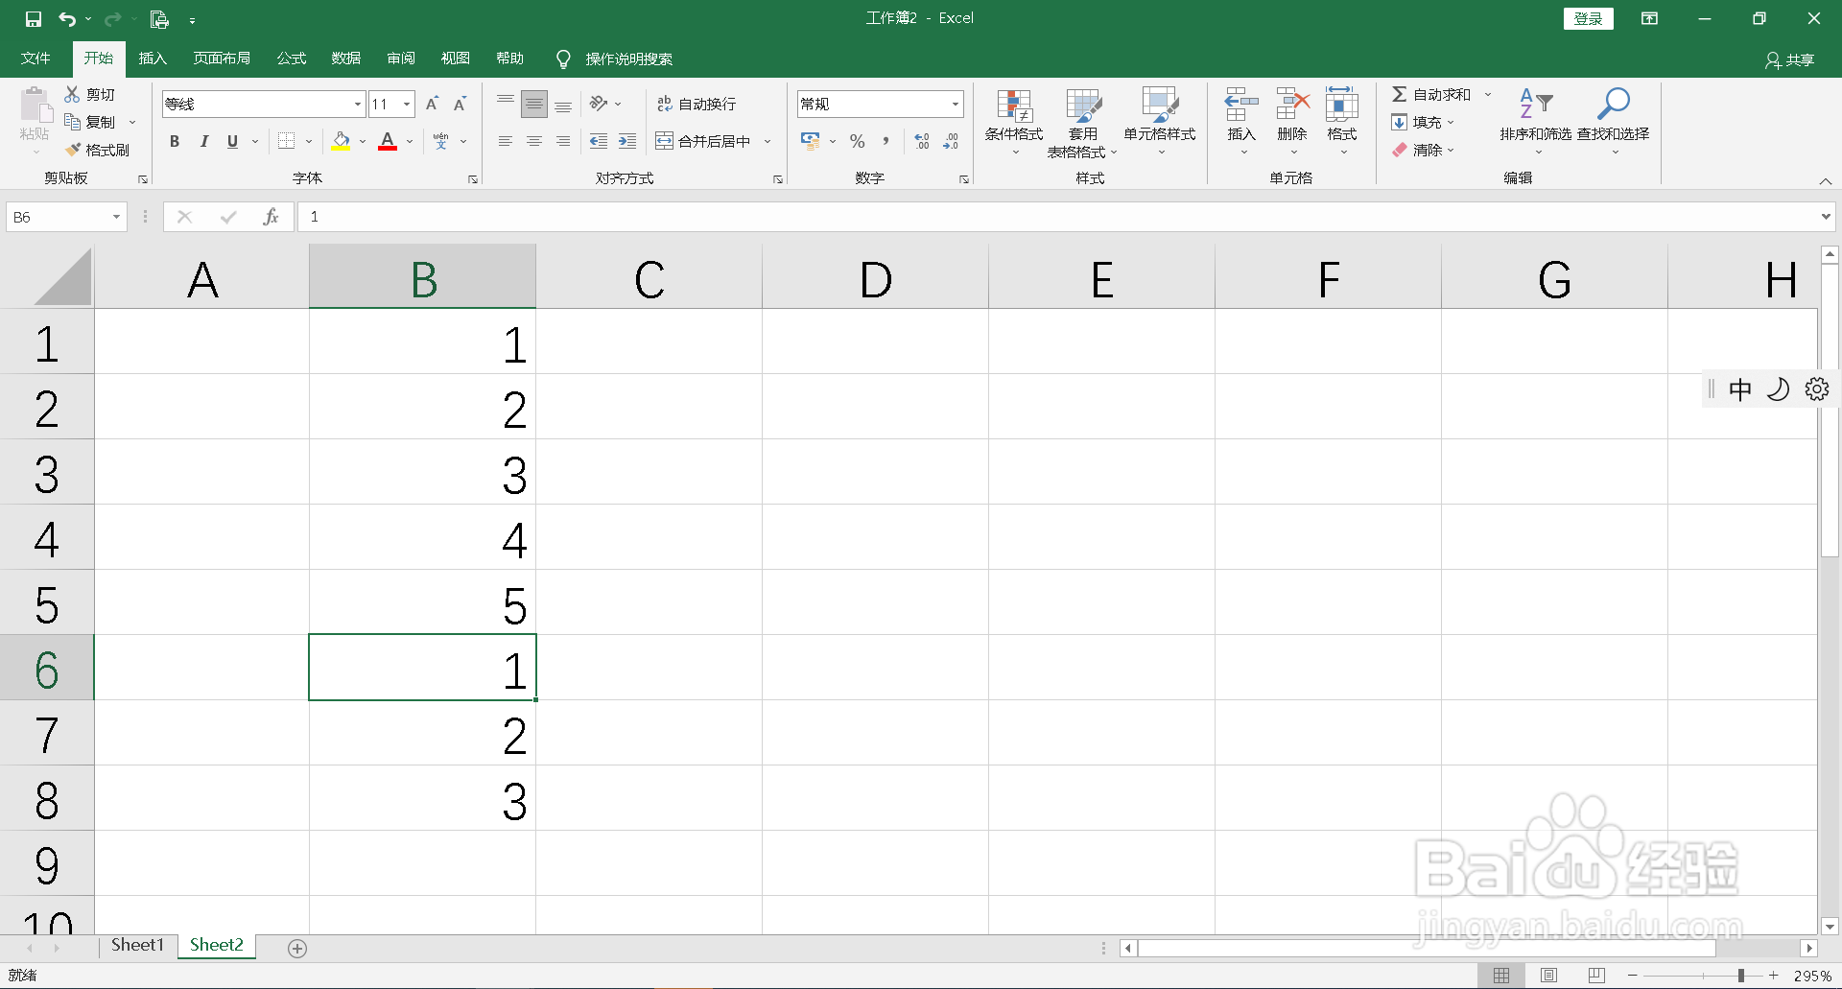1842x989 pixels.
Task: Open the font color dropdown arrow
Action: [x=410, y=141]
